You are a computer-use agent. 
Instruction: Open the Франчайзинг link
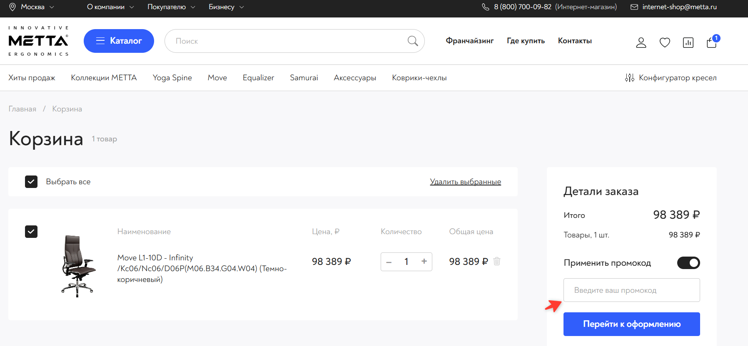click(x=470, y=41)
